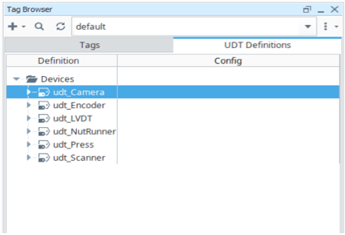Click the Devices folder icon

(x=32, y=79)
